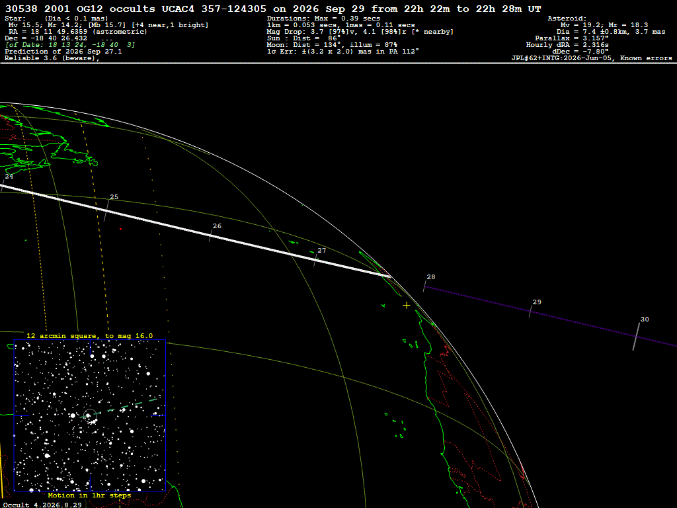
Task: Click the 30 minute tick on purple path
Action: coord(637,337)
